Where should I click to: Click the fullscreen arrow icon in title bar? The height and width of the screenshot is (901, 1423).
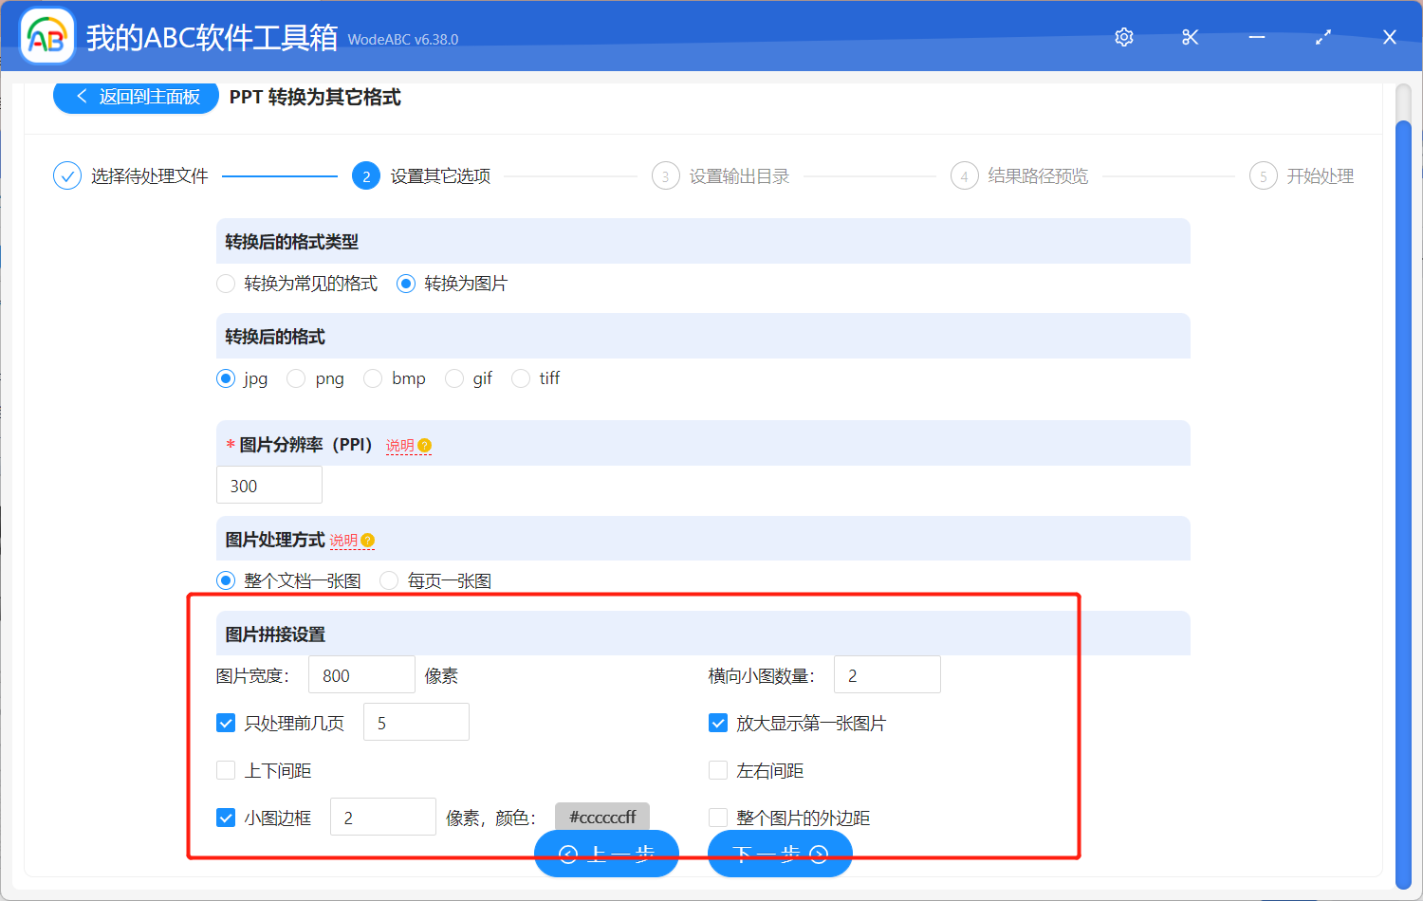[1322, 36]
